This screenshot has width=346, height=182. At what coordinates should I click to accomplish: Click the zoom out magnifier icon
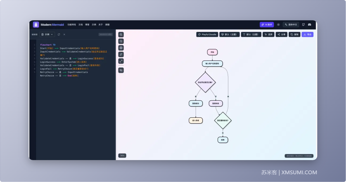tap(121, 41)
